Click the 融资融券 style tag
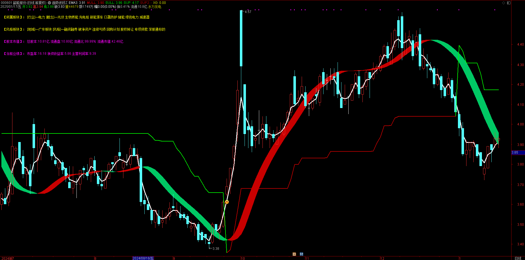Screen dimensions: 525x260 [71, 29]
